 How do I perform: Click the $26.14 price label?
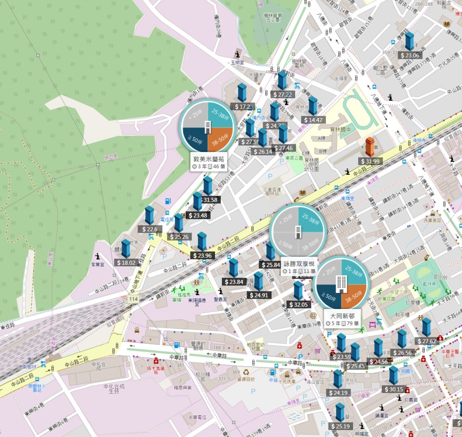point(263,152)
